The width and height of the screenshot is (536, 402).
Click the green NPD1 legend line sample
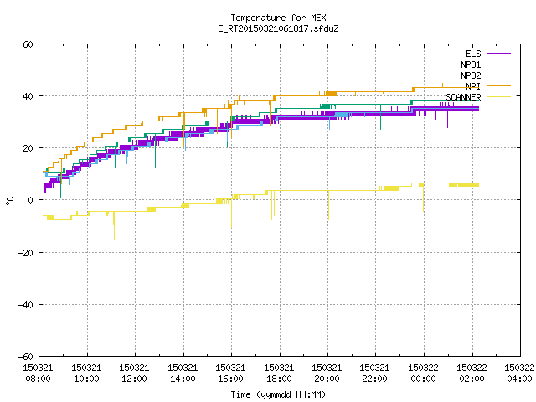pos(498,64)
